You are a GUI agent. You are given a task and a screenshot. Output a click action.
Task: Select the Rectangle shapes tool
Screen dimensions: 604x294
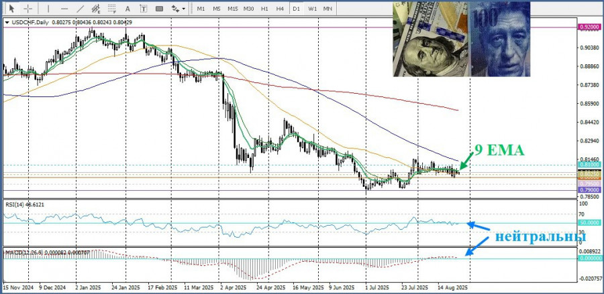(159, 9)
